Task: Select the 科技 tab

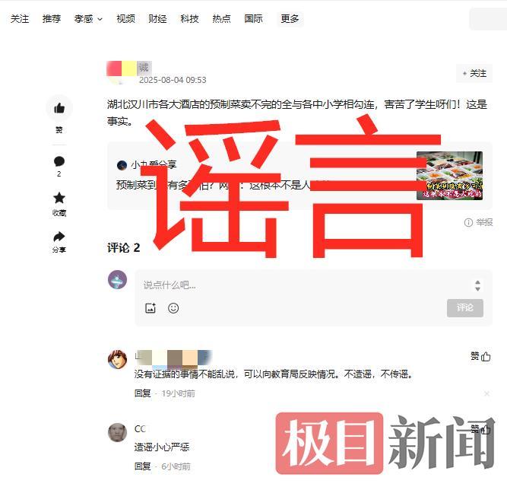Action: 189,19
